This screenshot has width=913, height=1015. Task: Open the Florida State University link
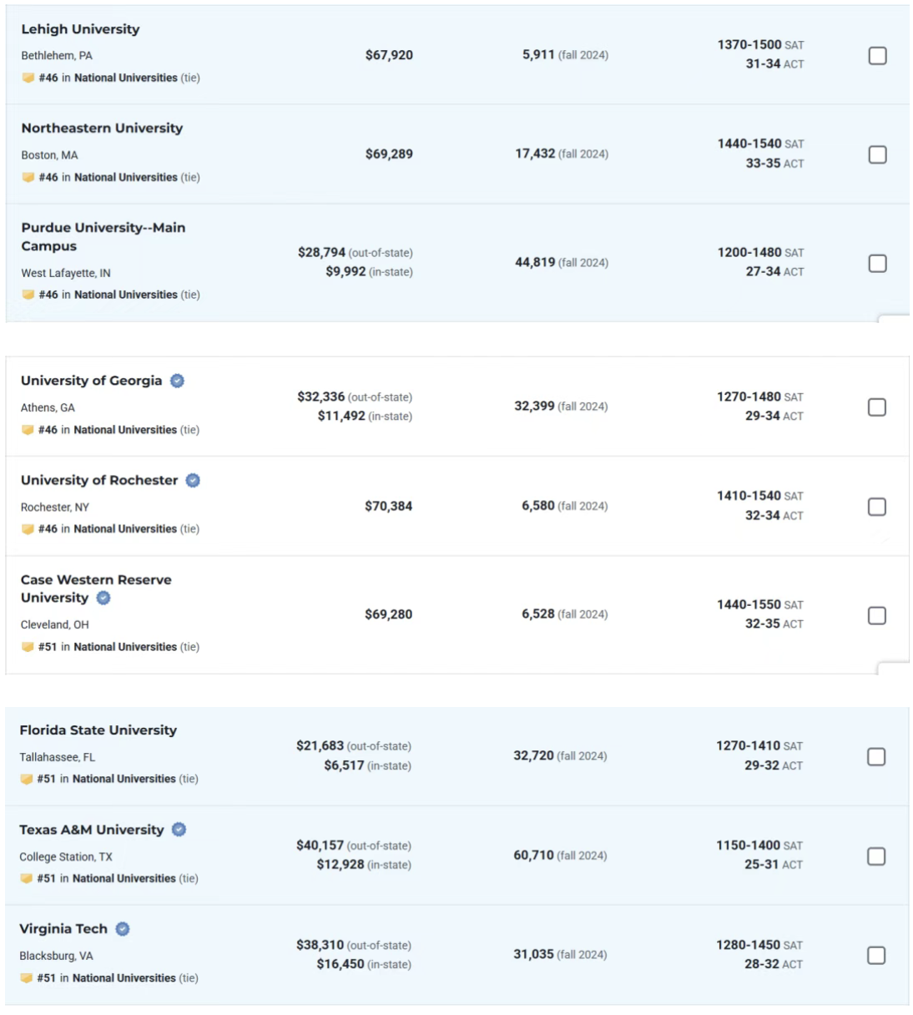point(98,730)
